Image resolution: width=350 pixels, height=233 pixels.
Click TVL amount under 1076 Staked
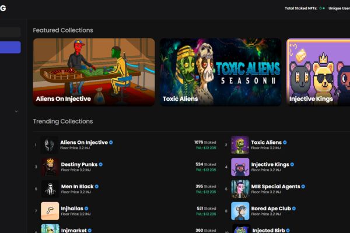tap(206, 148)
